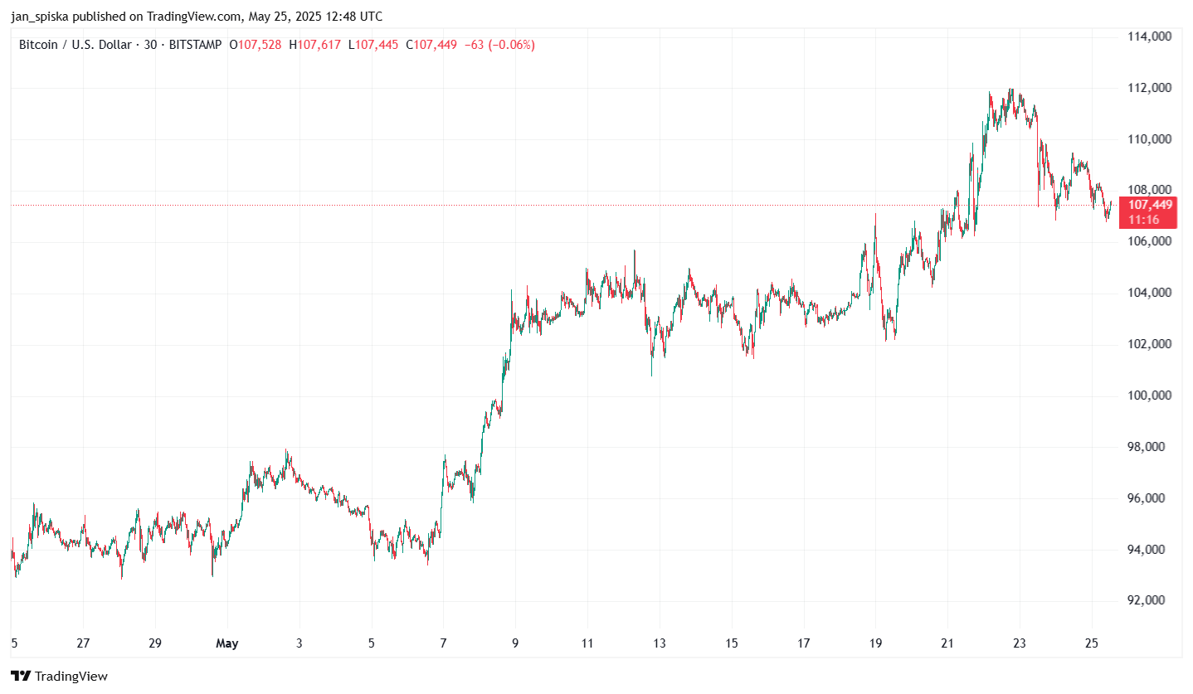The height and width of the screenshot is (694, 1193).
Task: Click the 9 date label on time axis
Action: click(x=516, y=643)
